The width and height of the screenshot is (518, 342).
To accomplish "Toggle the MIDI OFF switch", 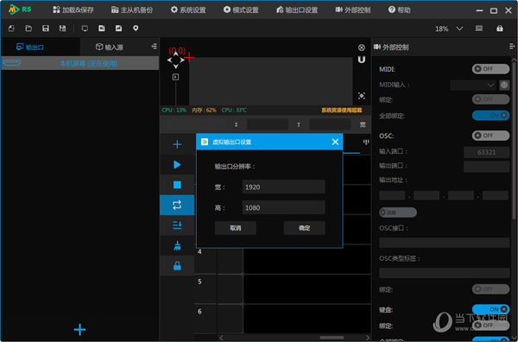I will (490, 69).
